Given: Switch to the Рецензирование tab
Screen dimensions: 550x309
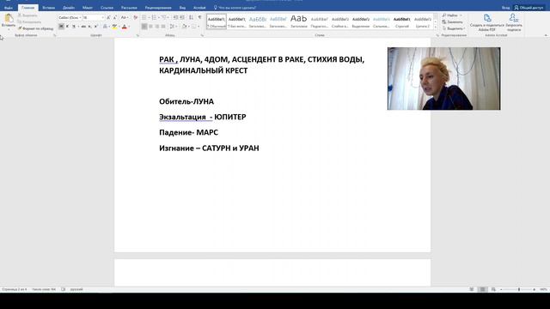Looking at the screenshot, I should coord(158,8).
